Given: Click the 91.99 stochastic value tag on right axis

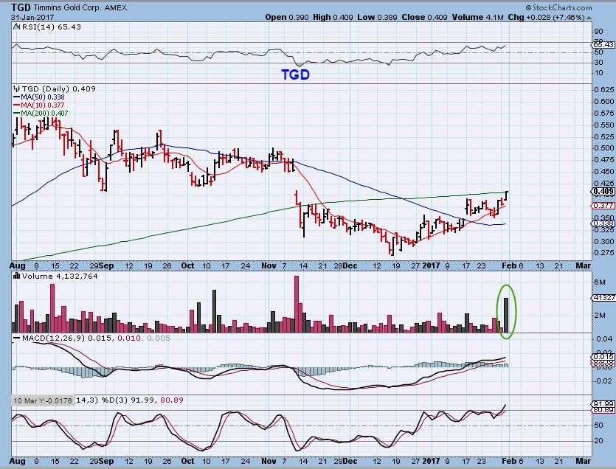Looking at the screenshot, I should pyautogui.click(x=603, y=404).
